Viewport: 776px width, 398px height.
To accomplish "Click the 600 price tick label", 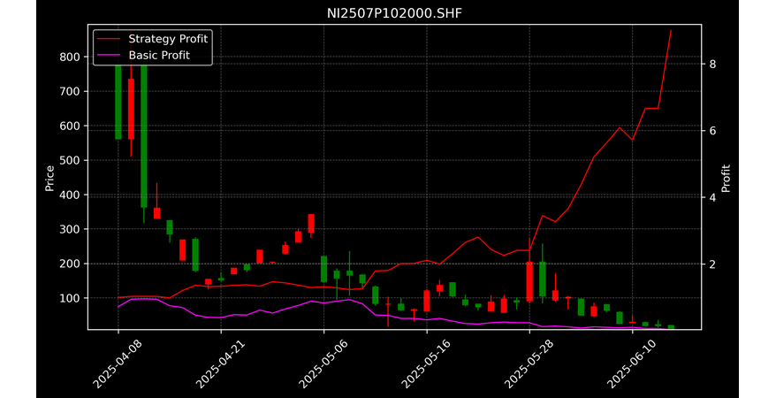I will (71, 126).
